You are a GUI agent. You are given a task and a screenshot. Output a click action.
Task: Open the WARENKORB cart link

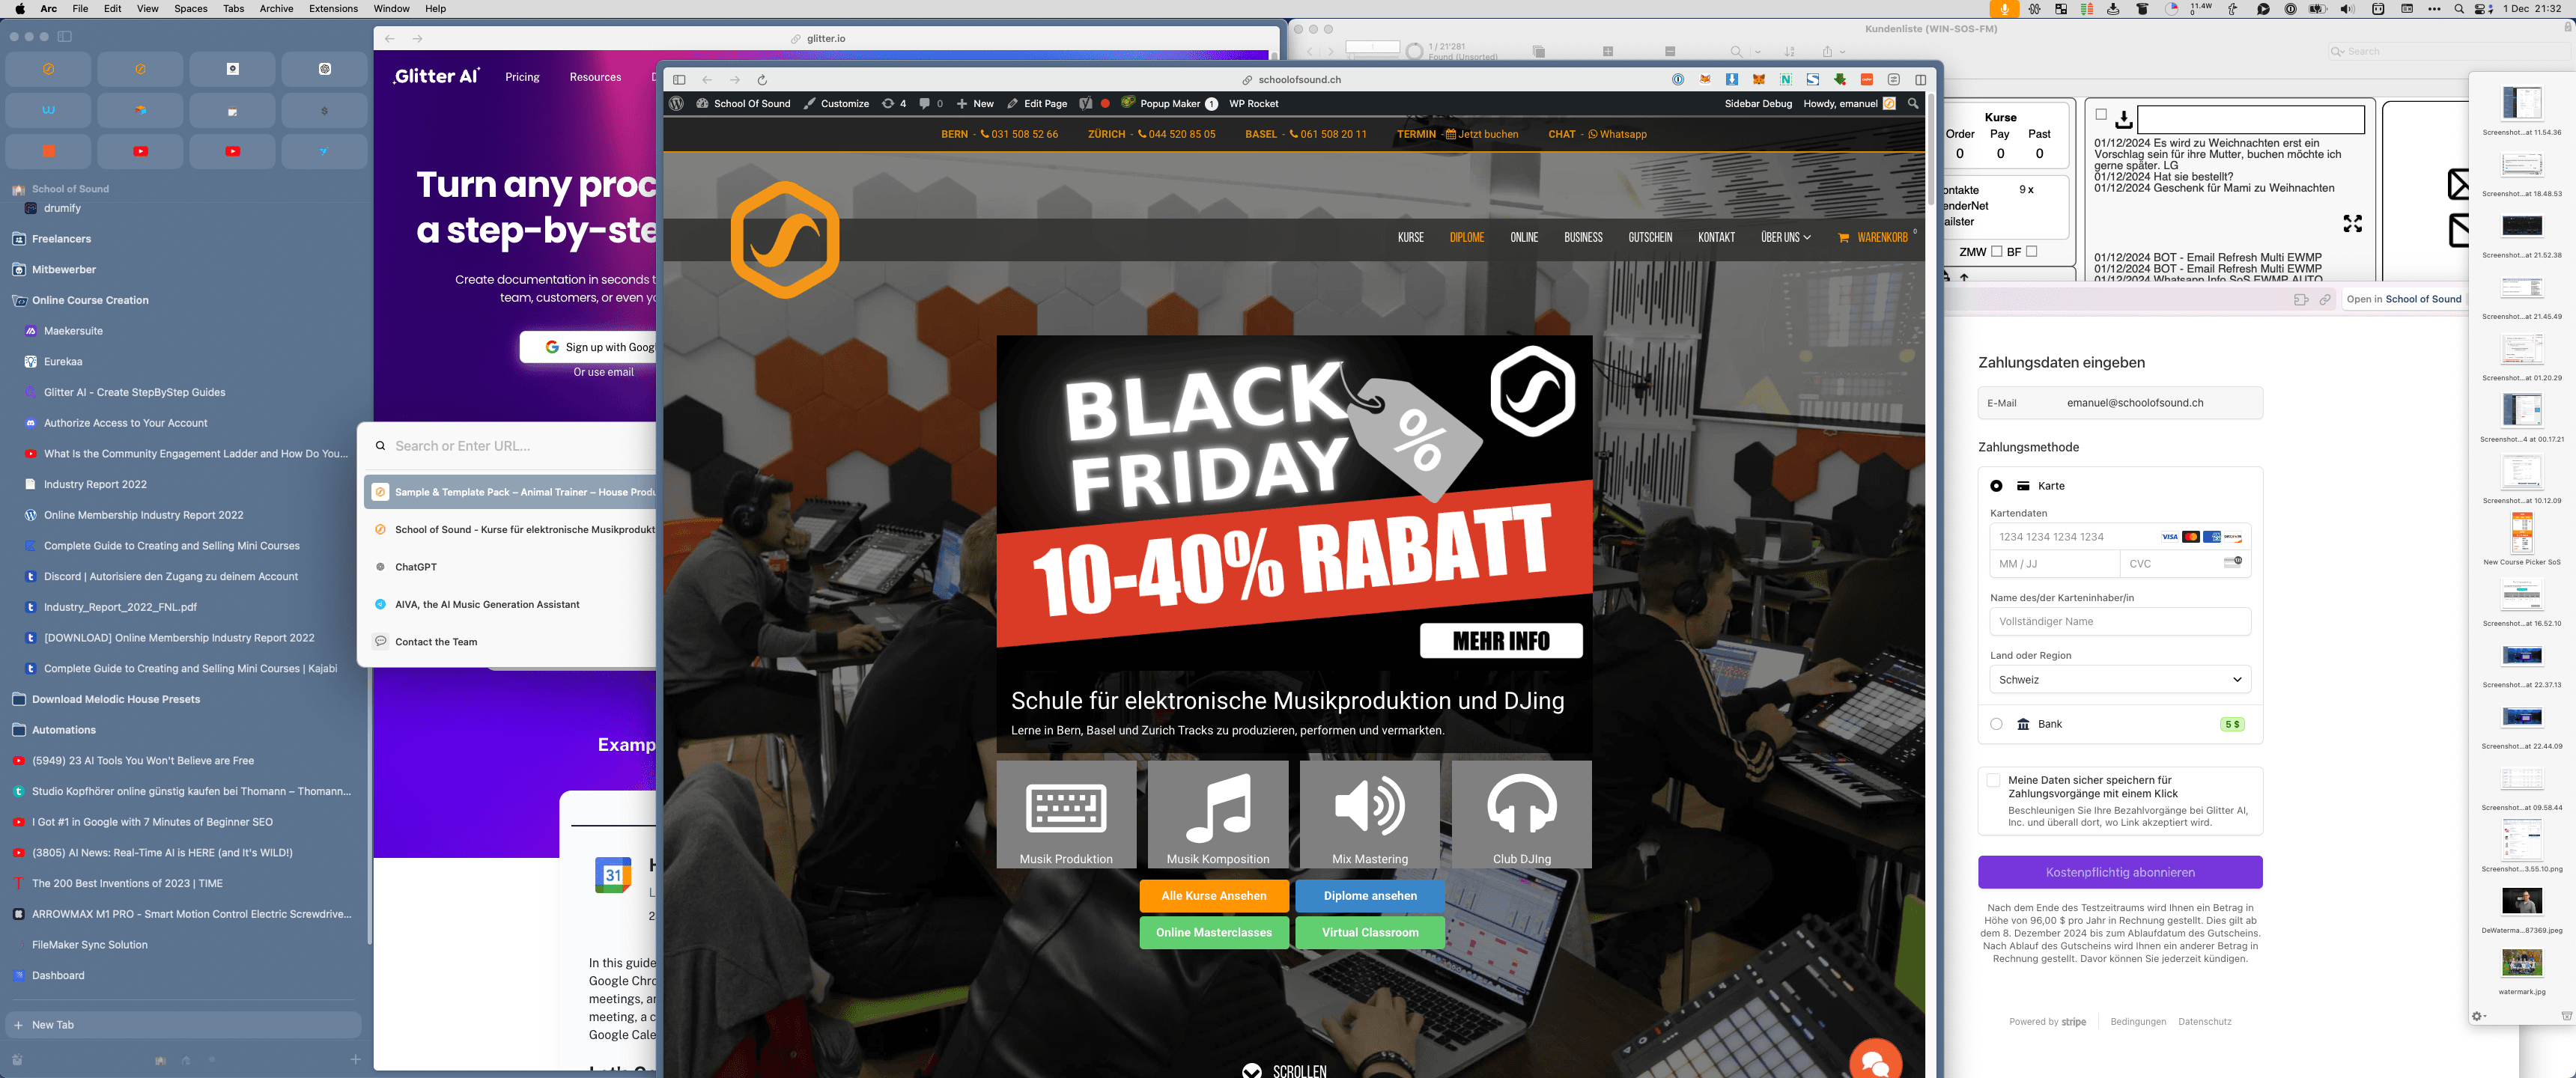pyautogui.click(x=1873, y=238)
